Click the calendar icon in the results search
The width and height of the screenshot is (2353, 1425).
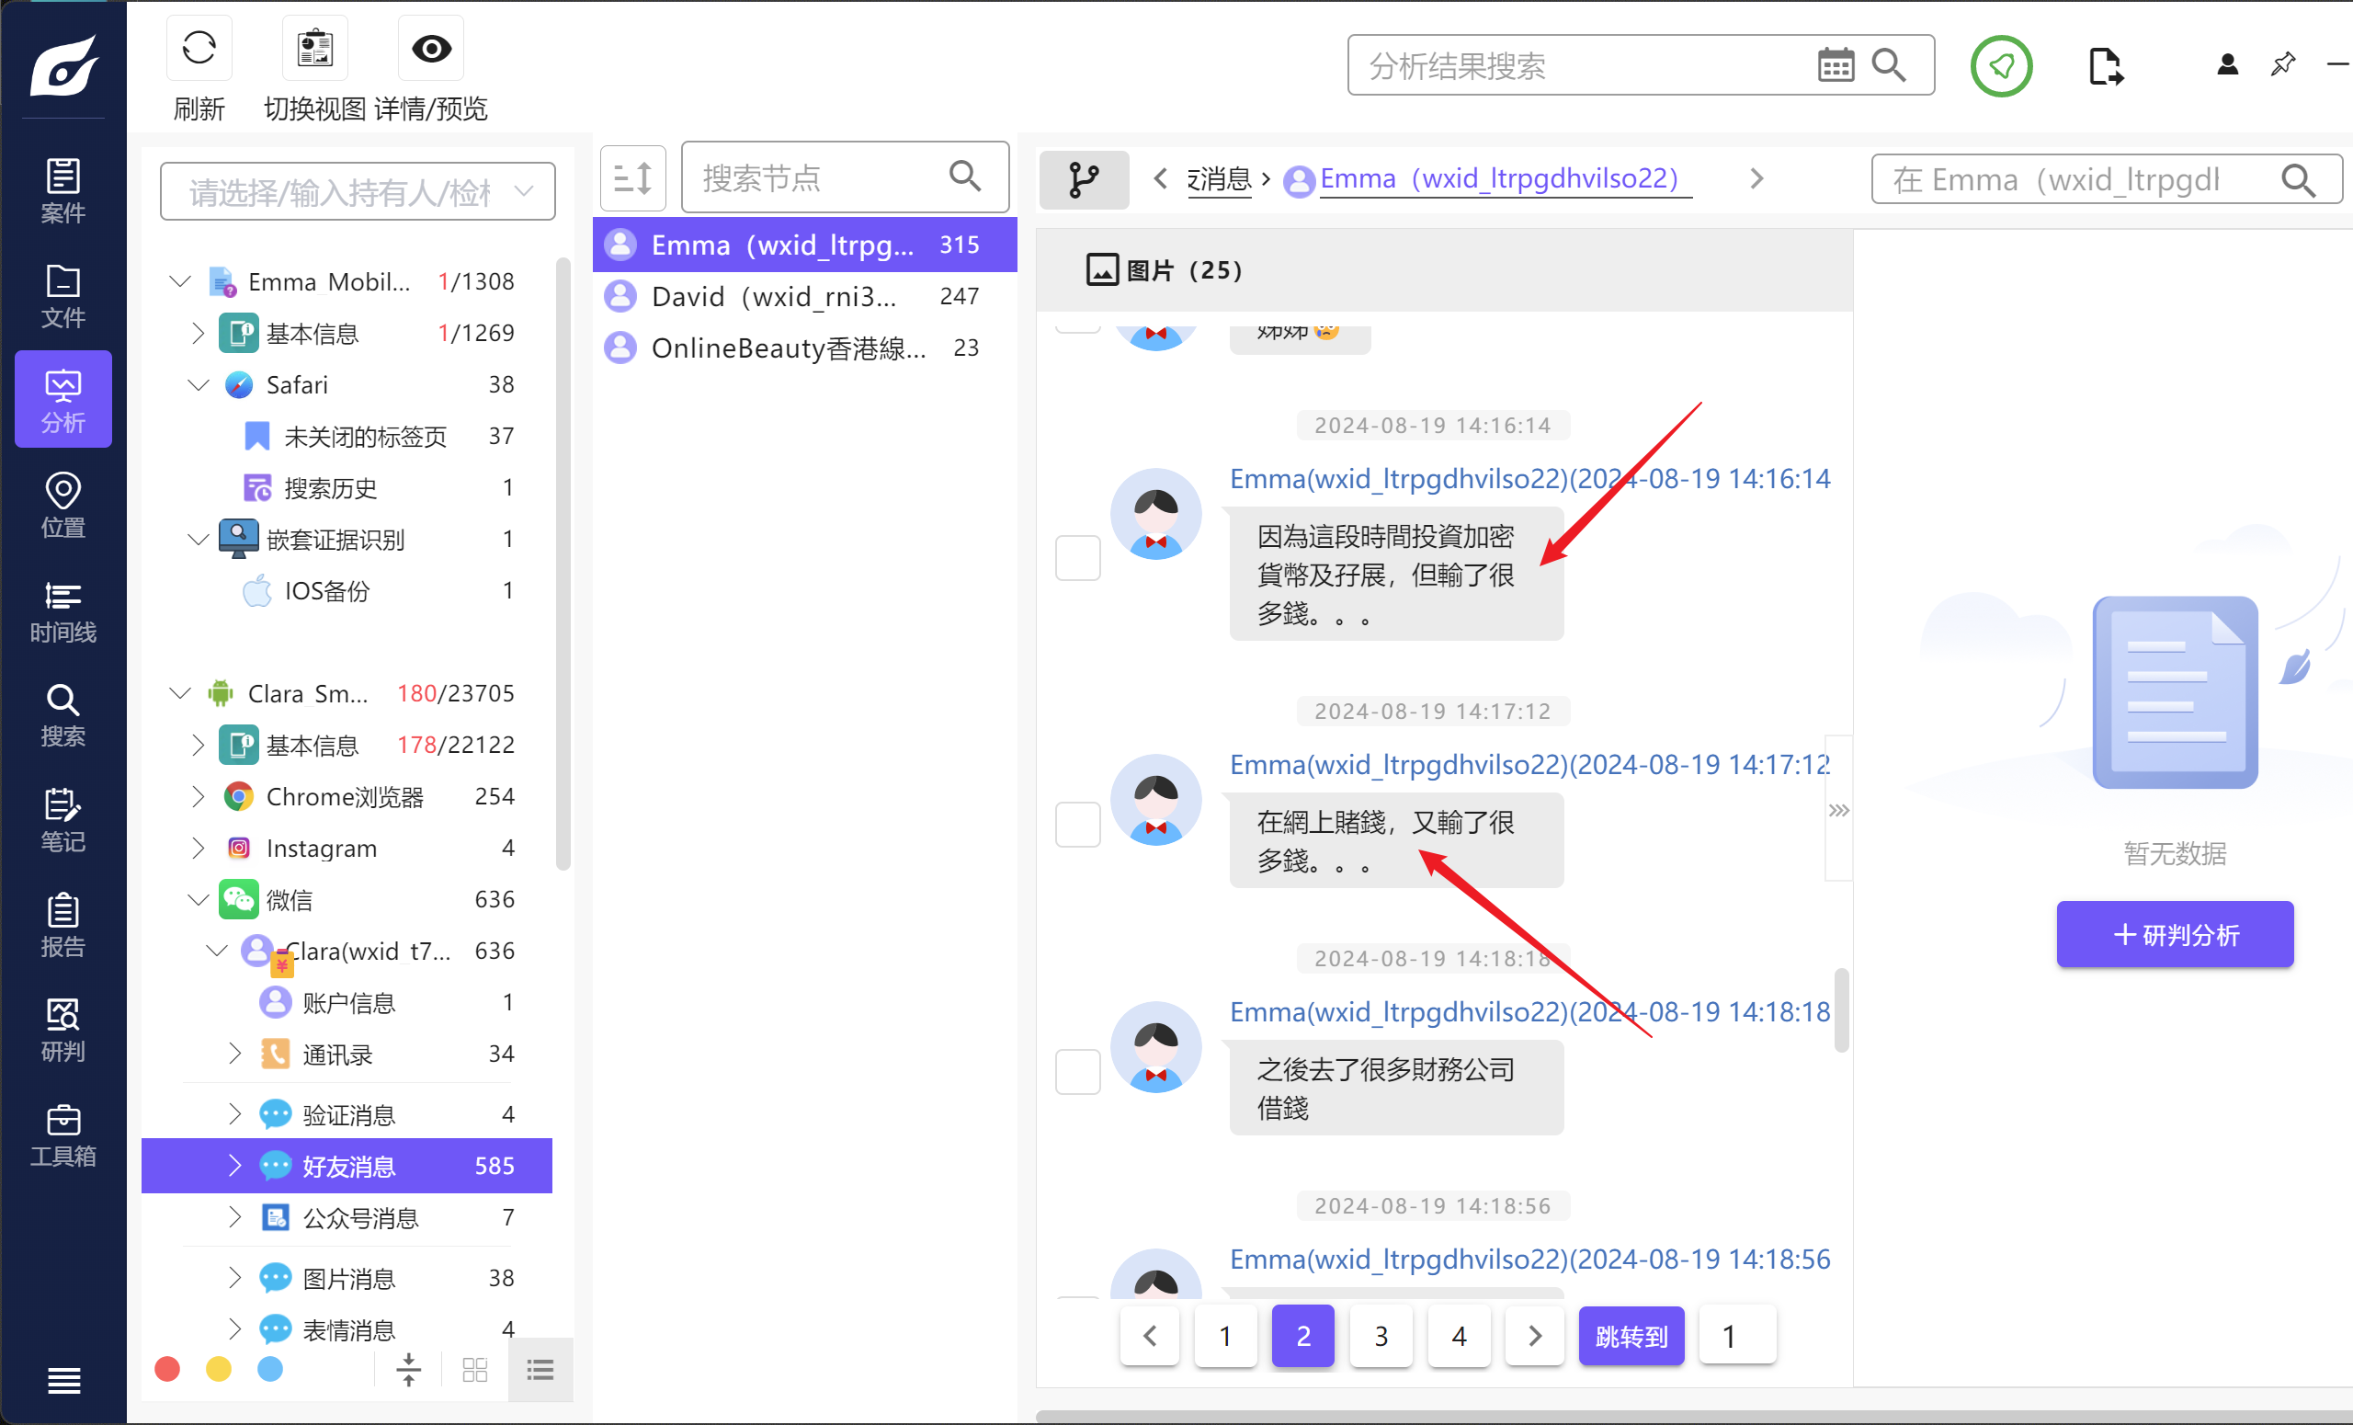click(1835, 65)
